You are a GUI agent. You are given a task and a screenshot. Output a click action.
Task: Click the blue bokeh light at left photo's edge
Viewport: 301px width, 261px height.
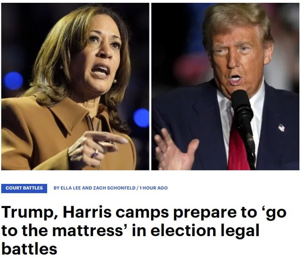click(x=13, y=81)
